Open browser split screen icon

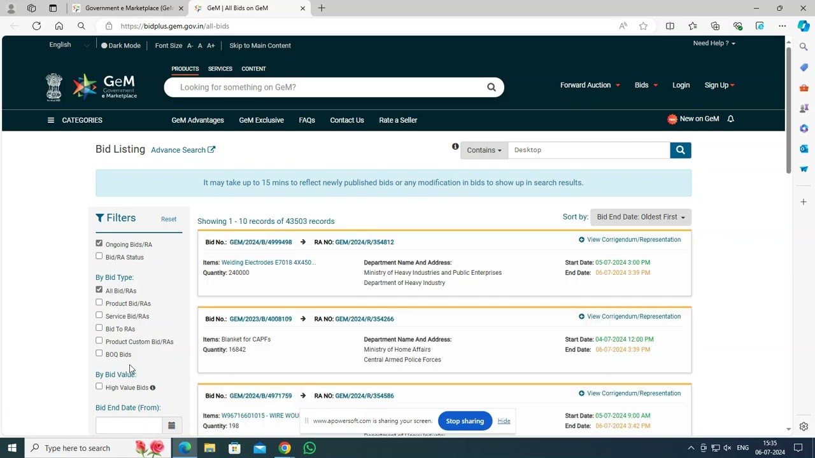pyautogui.click(x=670, y=26)
